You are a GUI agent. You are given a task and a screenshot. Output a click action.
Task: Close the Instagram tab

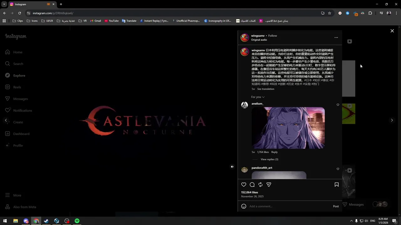[53, 4]
